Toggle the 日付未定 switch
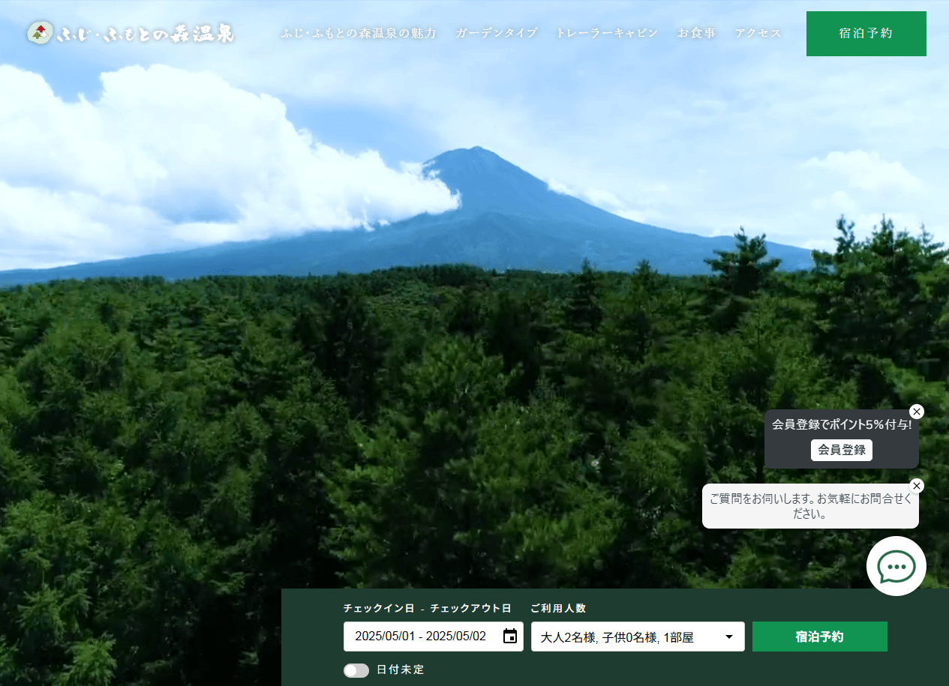 [356, 670]
